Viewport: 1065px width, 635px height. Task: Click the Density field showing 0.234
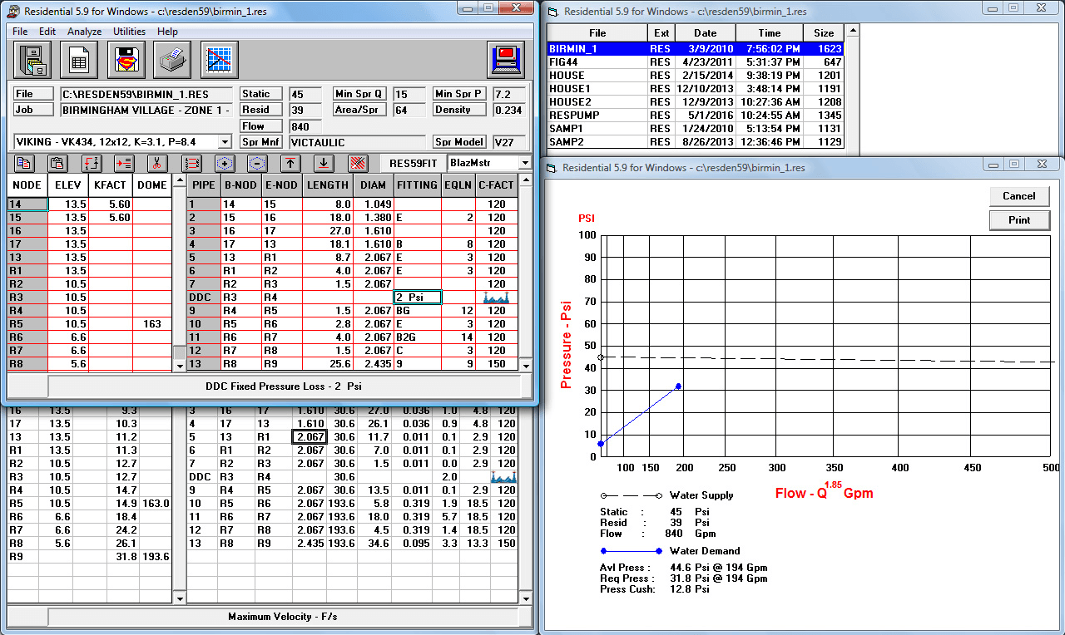click(508, 110)
